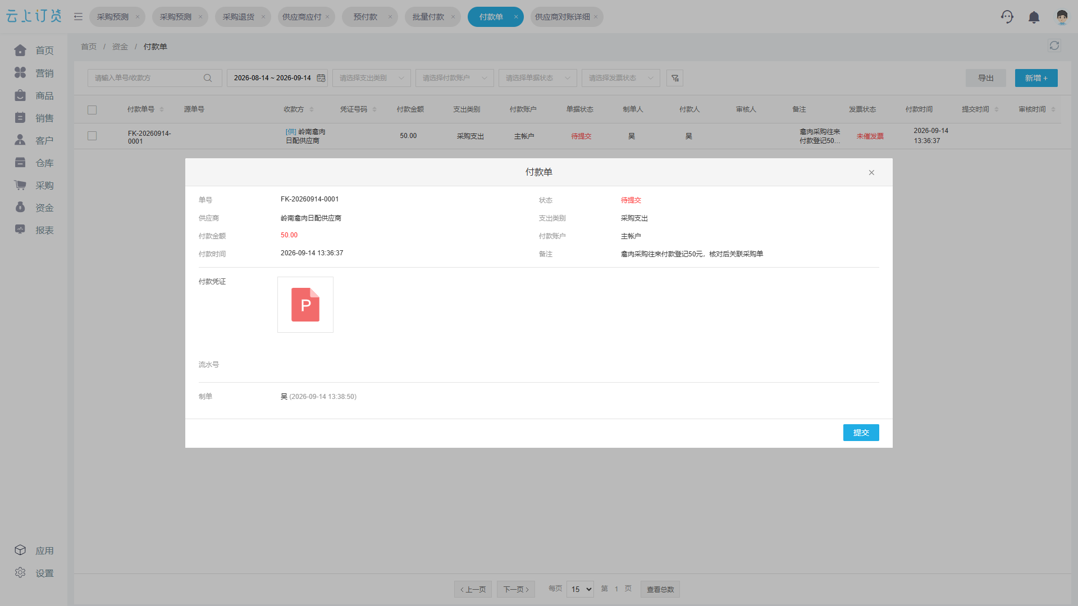Click 未催发票 status in table row
The image size is (1078, 606).
(x=870, y=136)
